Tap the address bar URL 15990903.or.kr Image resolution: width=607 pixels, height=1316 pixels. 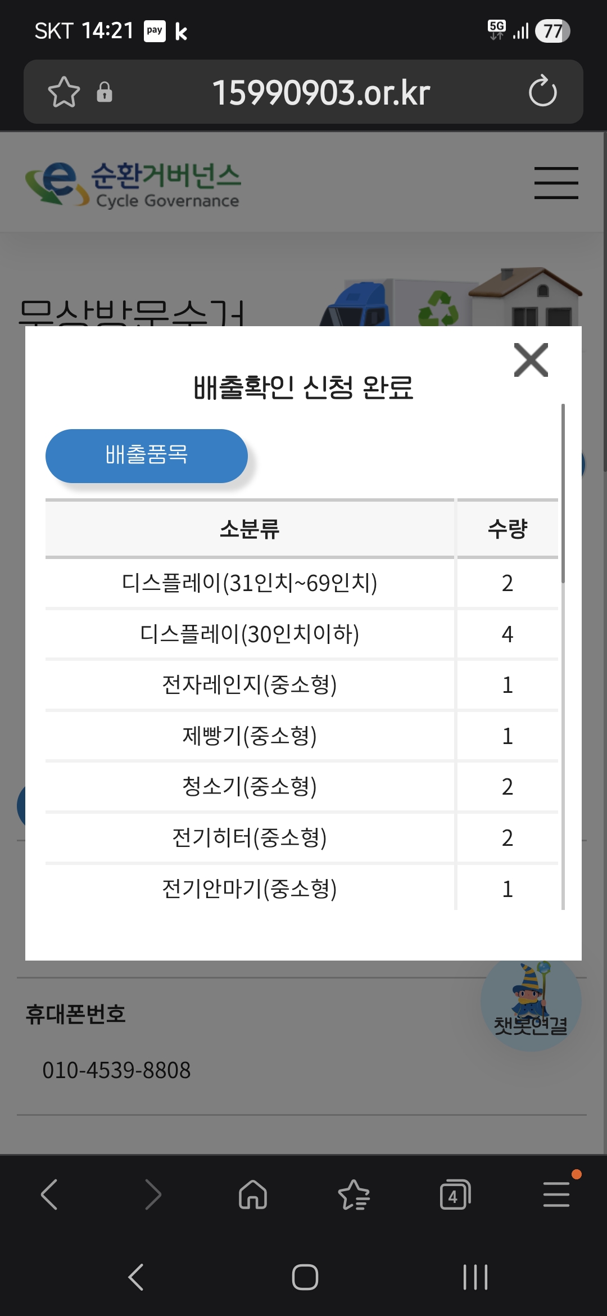321,92
